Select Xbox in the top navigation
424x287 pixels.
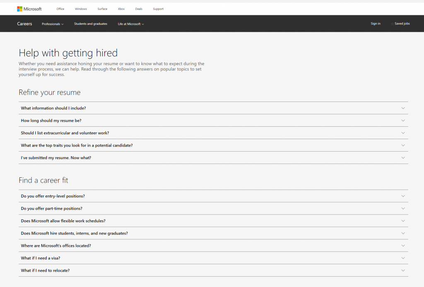pyautogui.click(x=121, y=9)
